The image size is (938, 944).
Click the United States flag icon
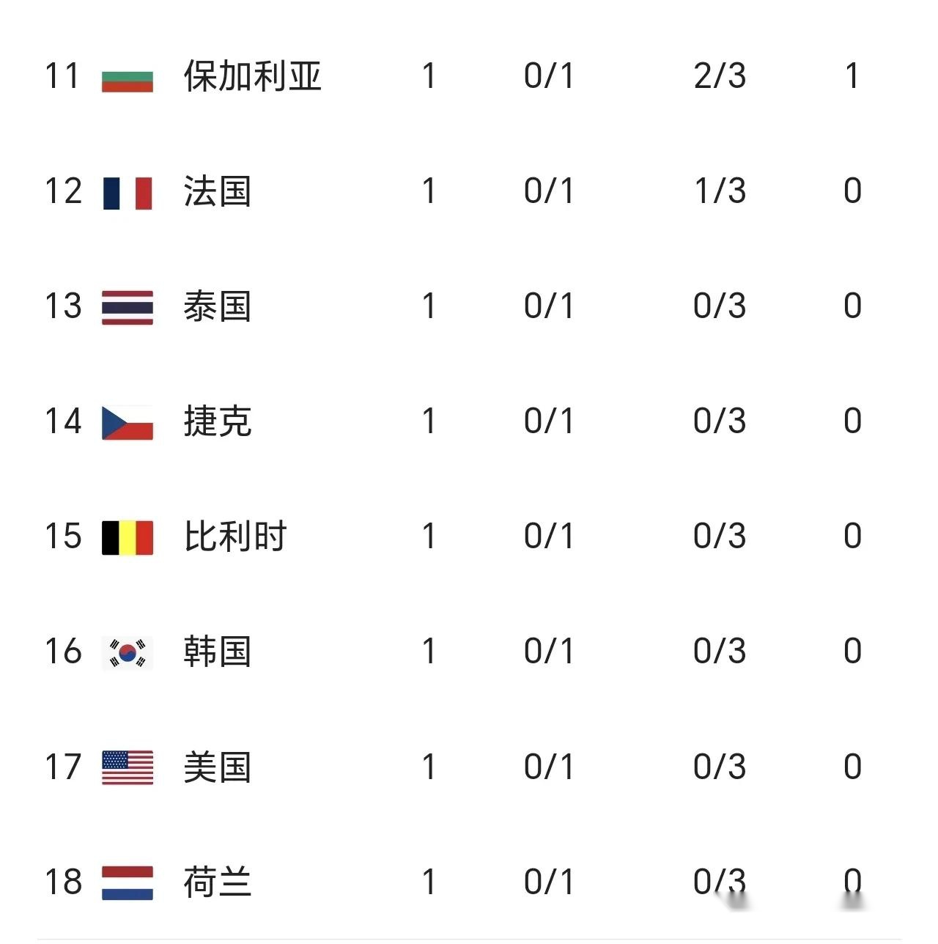click(x=128, y=767)
